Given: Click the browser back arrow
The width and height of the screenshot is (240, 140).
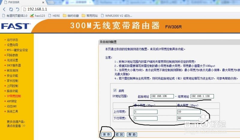Looking at the screenshot, I should click(4, 9).
